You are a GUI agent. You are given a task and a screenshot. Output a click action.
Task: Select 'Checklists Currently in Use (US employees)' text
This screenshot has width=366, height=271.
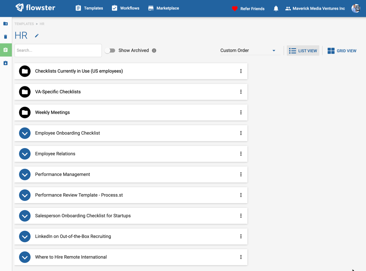pos(79,71)
